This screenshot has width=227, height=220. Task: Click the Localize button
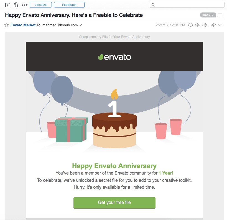[40, 5]
